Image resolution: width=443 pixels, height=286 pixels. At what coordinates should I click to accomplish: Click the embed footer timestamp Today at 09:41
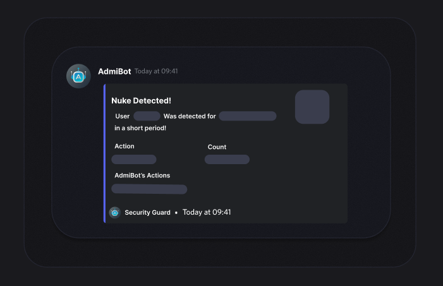[x=207, y=212]
